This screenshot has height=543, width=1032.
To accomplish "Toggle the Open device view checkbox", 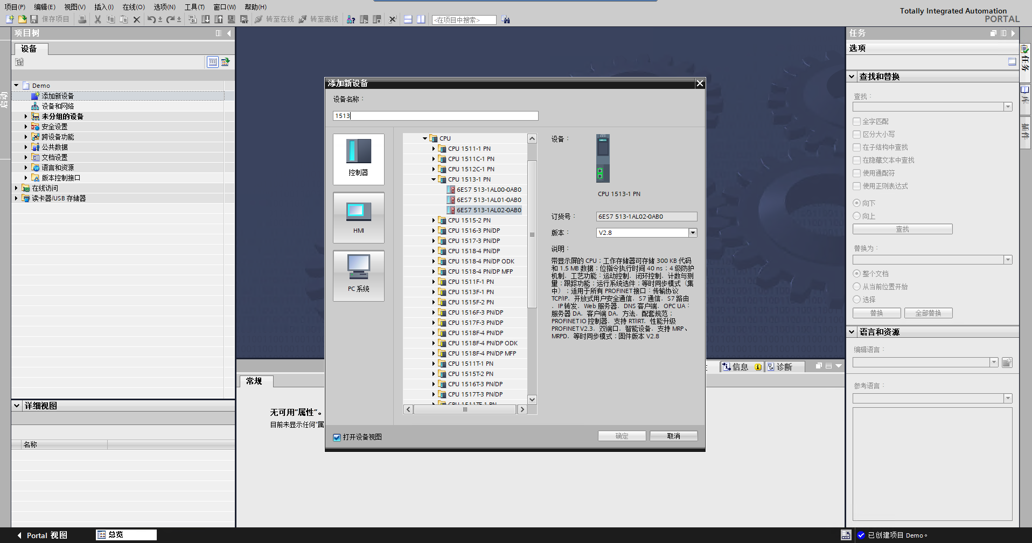I will 337,437.
